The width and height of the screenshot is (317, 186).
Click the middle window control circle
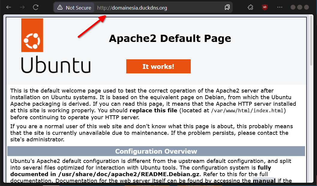point(300,7)
